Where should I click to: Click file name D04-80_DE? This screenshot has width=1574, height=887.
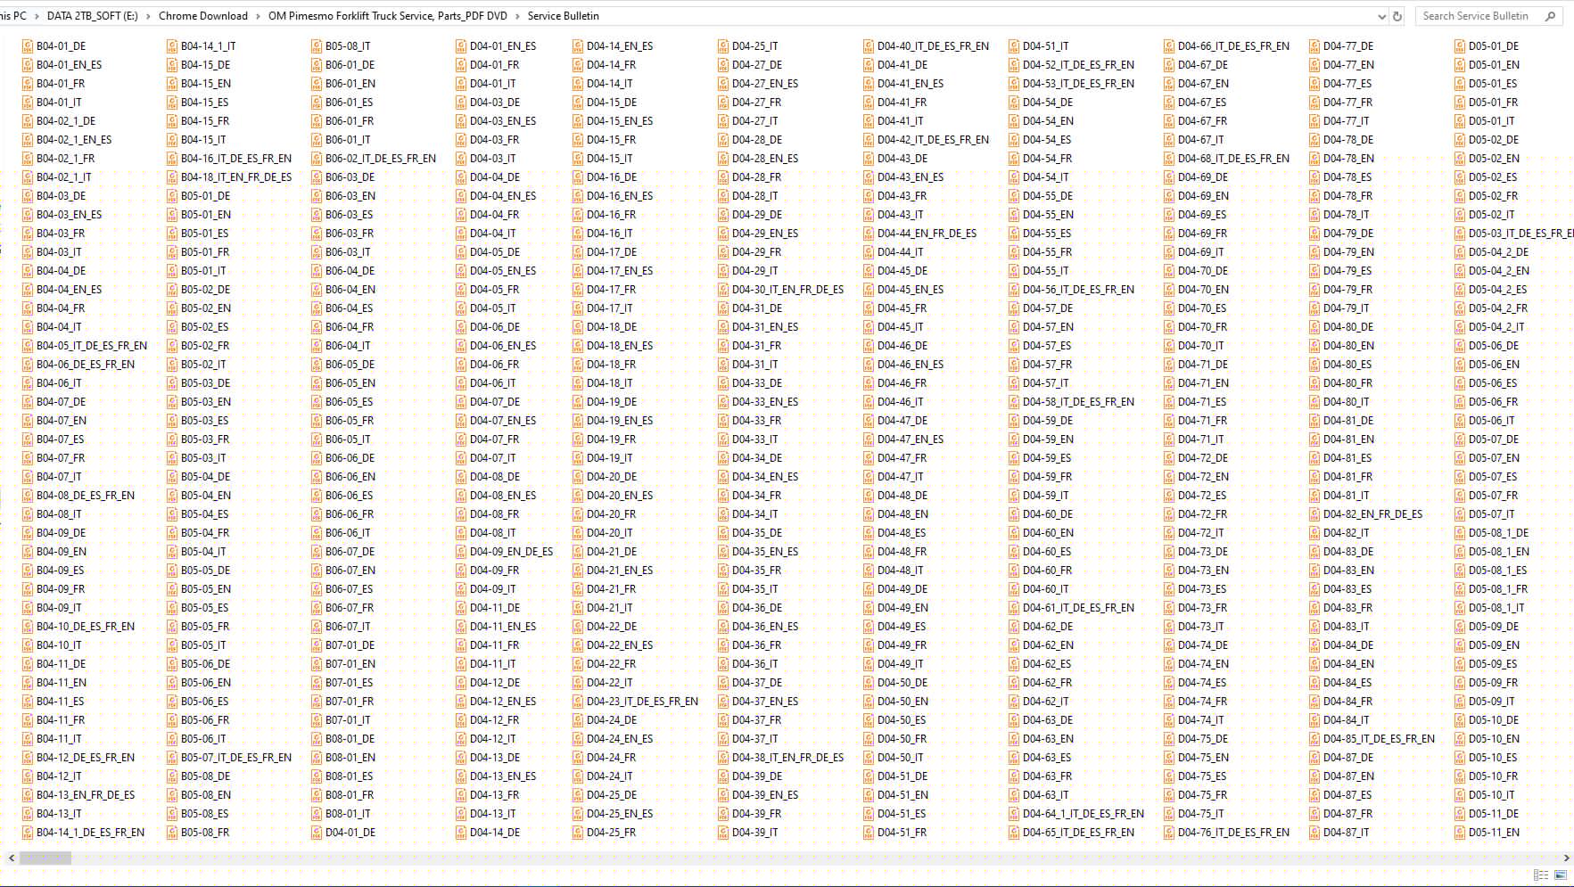1348,327
